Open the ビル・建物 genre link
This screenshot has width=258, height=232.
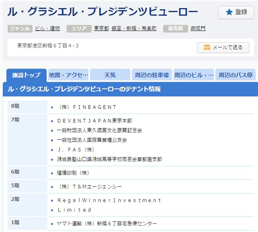(47, 28)
